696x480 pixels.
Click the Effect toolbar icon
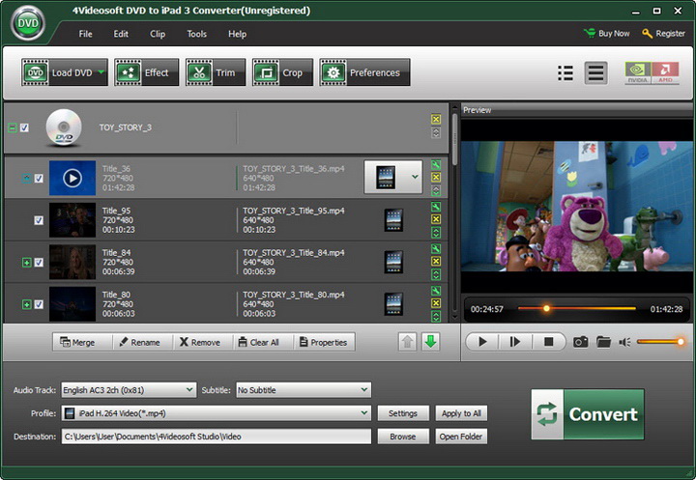(x=142, y=72)
